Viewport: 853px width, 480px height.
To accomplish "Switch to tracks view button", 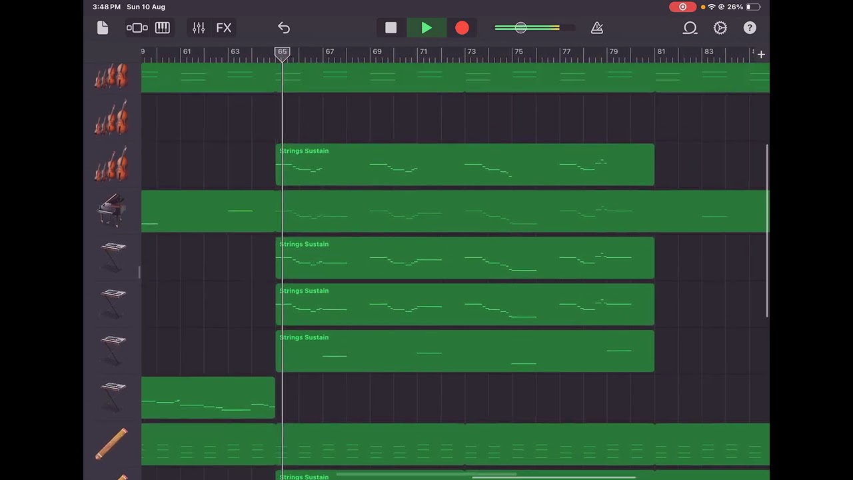I will click(x=137, y=28).
